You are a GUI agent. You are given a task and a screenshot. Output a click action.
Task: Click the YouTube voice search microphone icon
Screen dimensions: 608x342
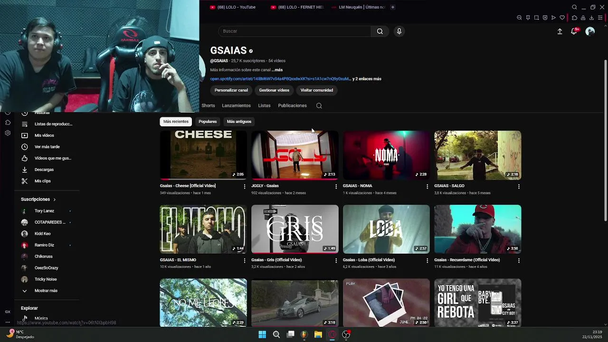coord(399,31)
